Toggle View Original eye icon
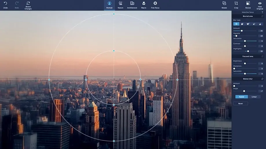The height and width of the screenshot is (149, 266). click(x=260, y=3)
